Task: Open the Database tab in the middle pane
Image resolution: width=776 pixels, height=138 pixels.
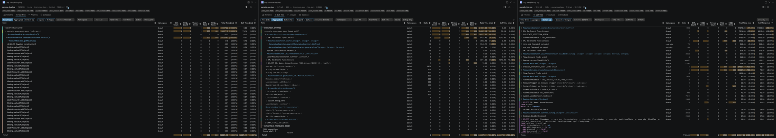Action: [304, 15]
